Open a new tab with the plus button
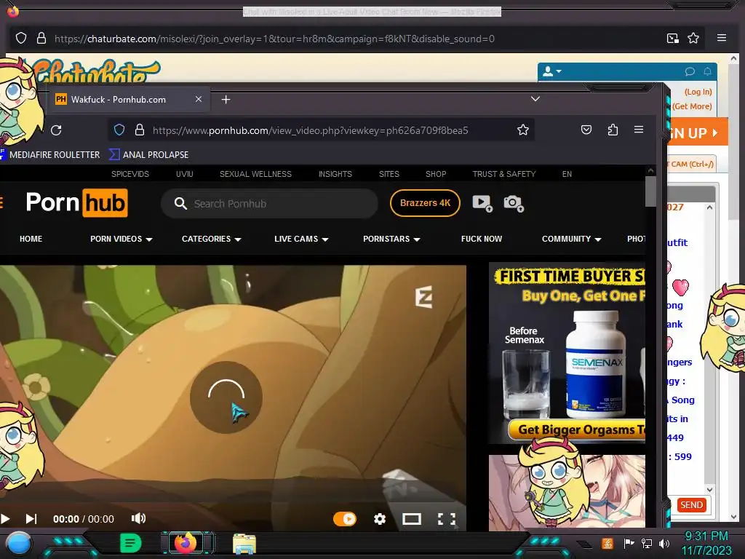Screen dimensions: 745x559 click(x=226, y=99)
